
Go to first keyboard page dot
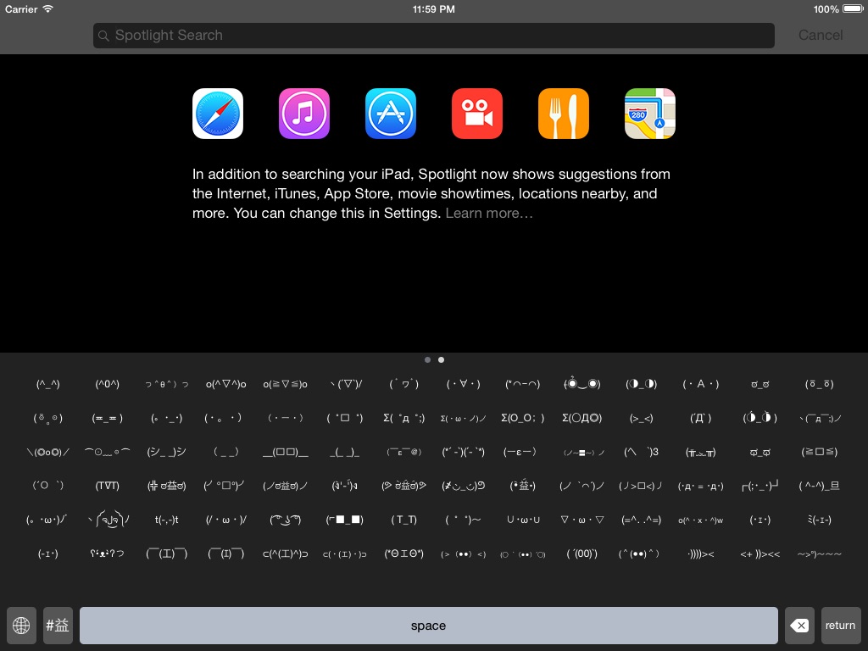point(427,359)
